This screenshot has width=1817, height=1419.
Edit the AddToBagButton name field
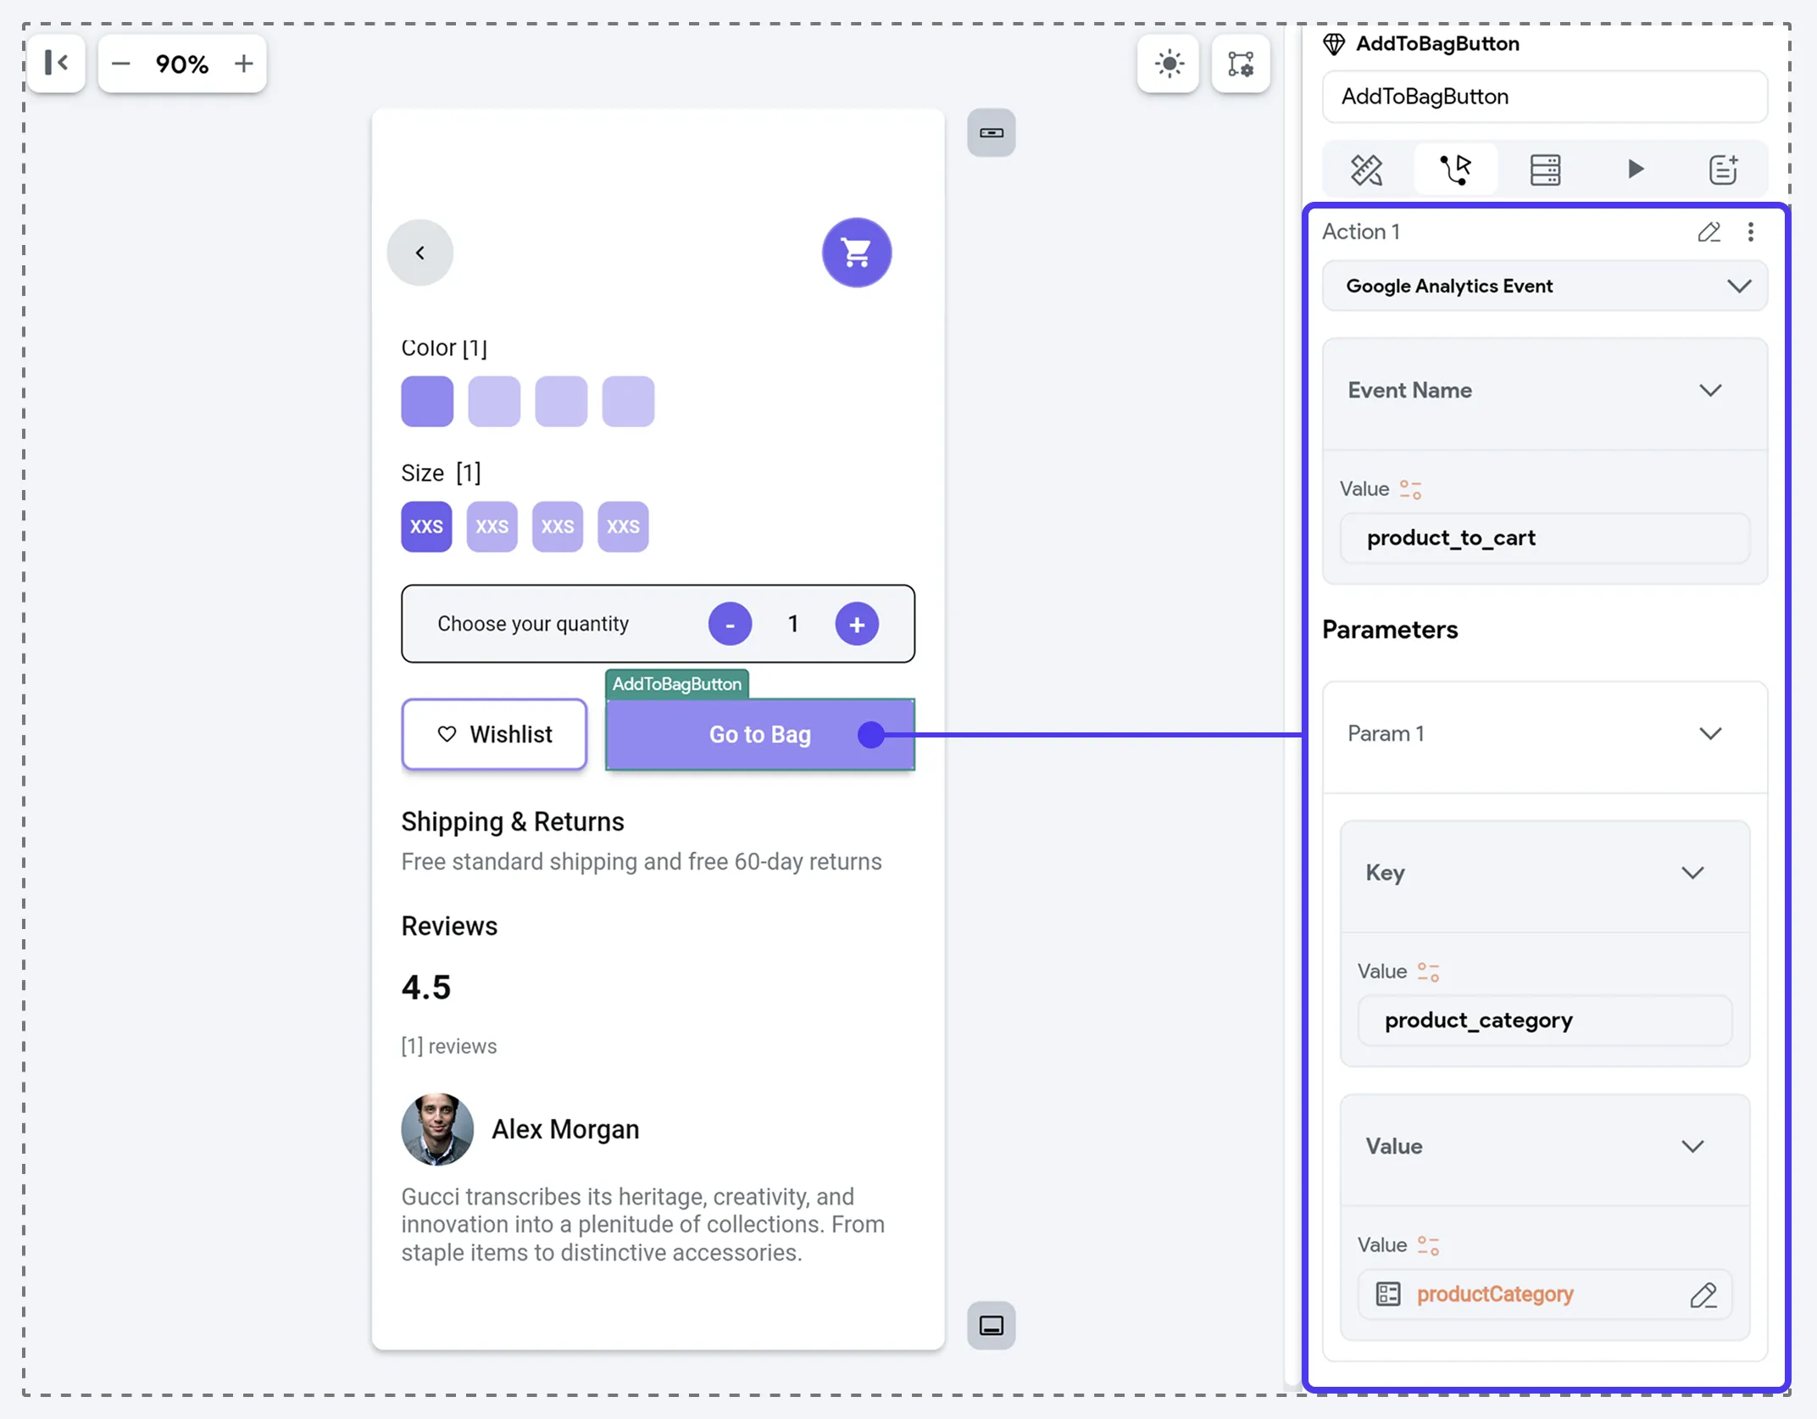click(x=1545, y=97)
